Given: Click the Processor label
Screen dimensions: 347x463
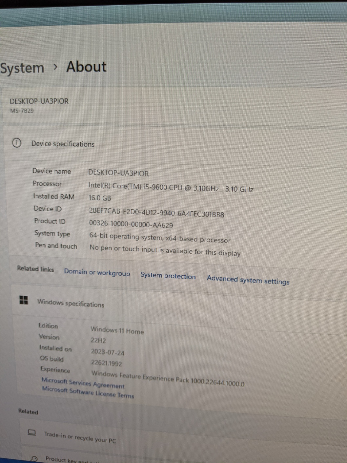Looking at the screenshot, I should (x=47, y=184).
